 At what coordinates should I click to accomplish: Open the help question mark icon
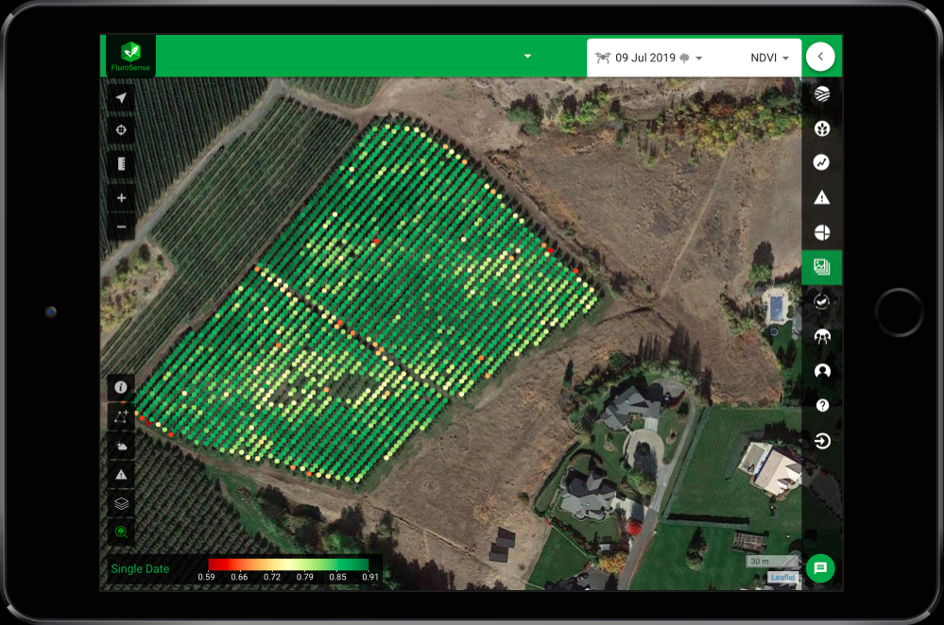(822, 405)
